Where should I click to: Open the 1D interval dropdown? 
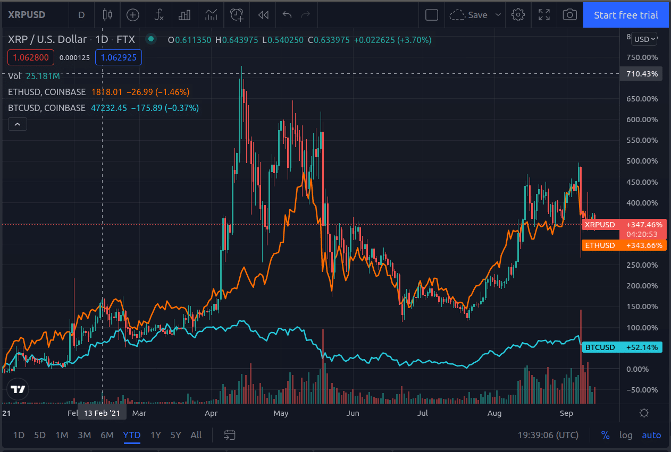[81, 14]
